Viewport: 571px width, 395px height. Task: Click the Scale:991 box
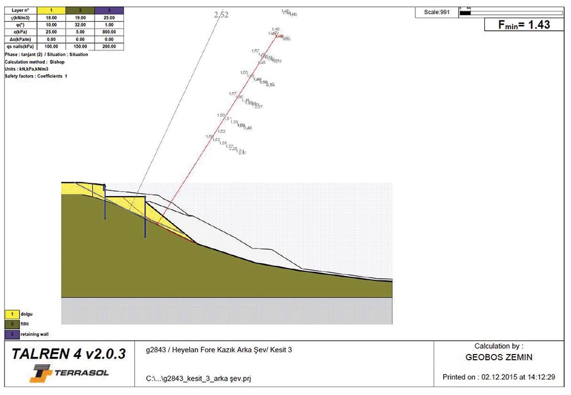point(437,12)
